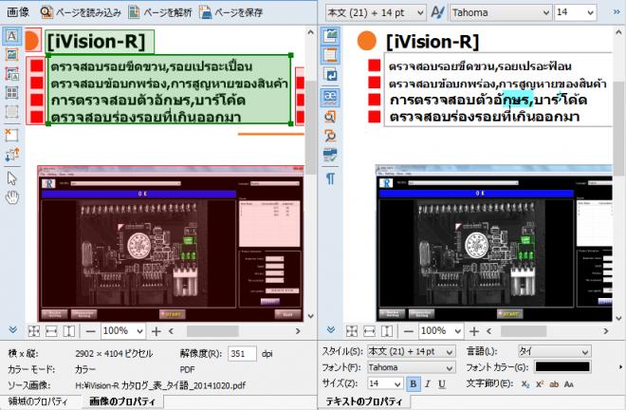This screenshot has width=626, height=410.
Task: Go to the previous uncertain character
Action: [x=331, y=117]
